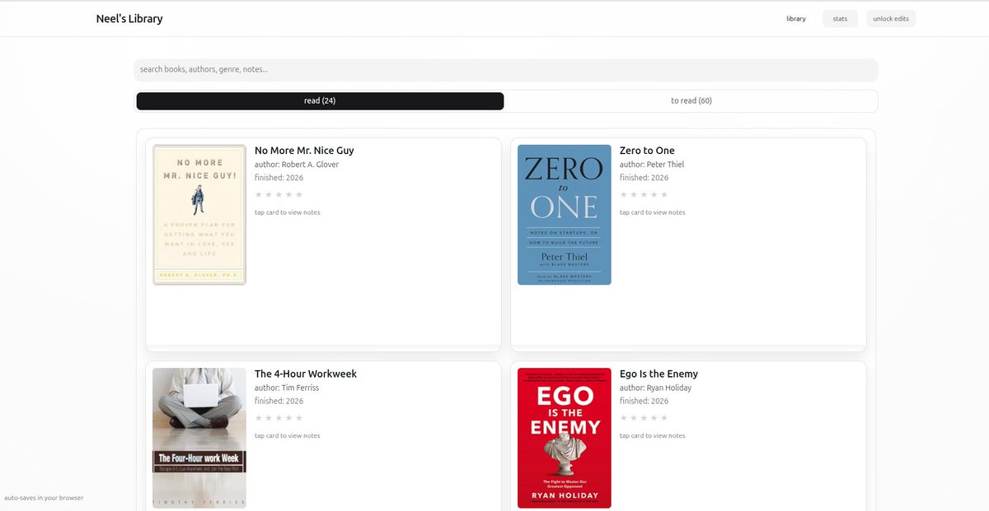
Task: Set Ego Is the Enemy to five stars
Action: pyautogui.click(x=664, y=418)
